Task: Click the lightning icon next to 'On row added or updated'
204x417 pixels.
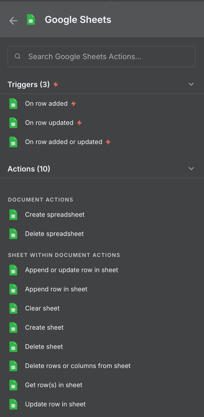Action: click(108, 142)
